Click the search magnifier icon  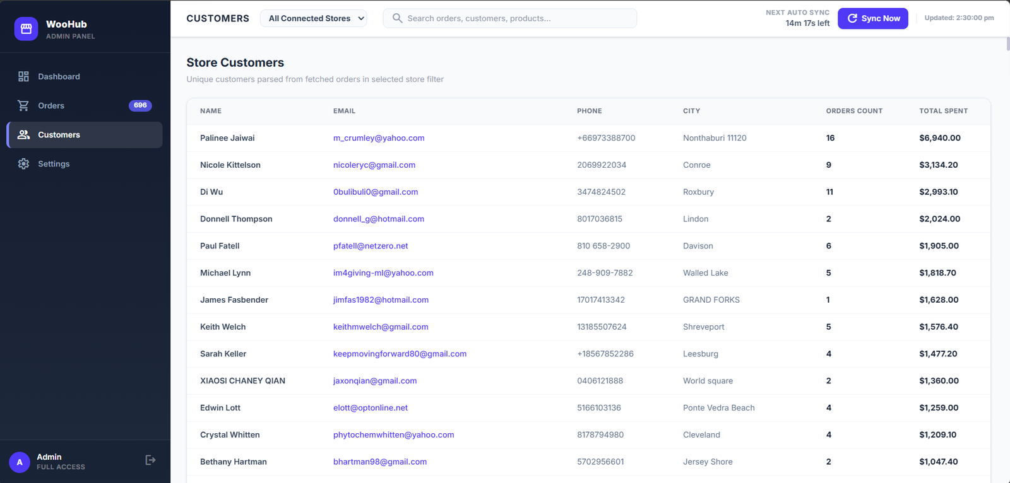[x=398, y=18]
